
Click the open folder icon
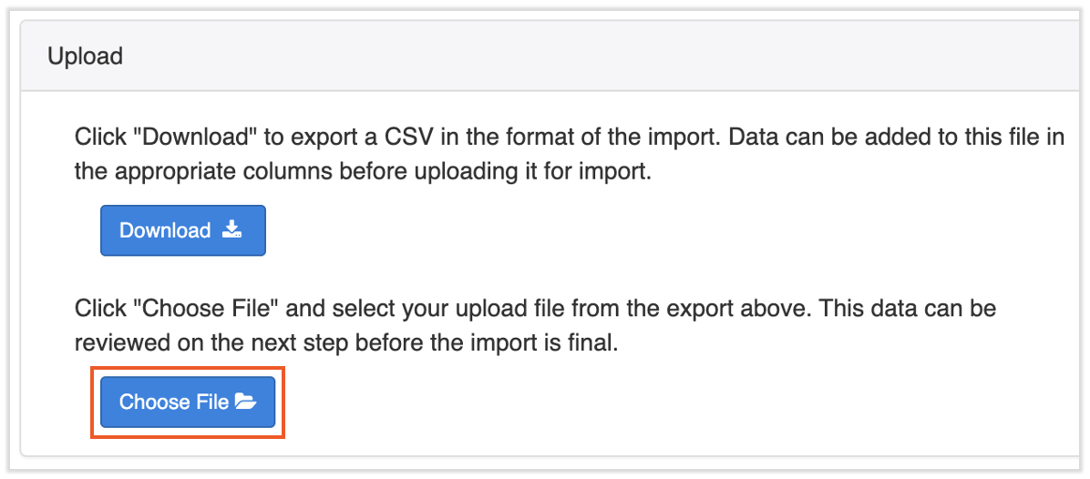pos(246,402)
